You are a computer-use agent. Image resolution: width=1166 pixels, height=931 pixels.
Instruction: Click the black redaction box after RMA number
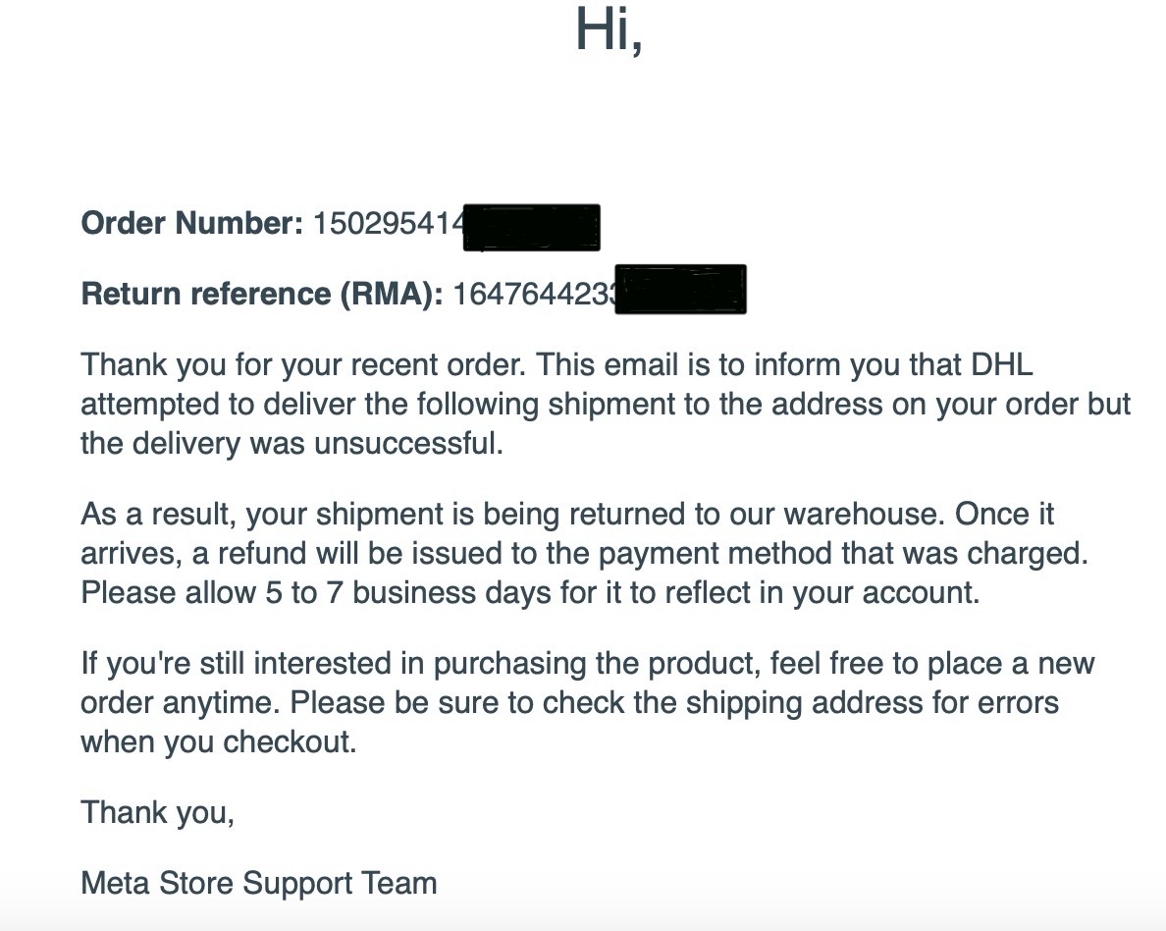[x=680, y=289]
